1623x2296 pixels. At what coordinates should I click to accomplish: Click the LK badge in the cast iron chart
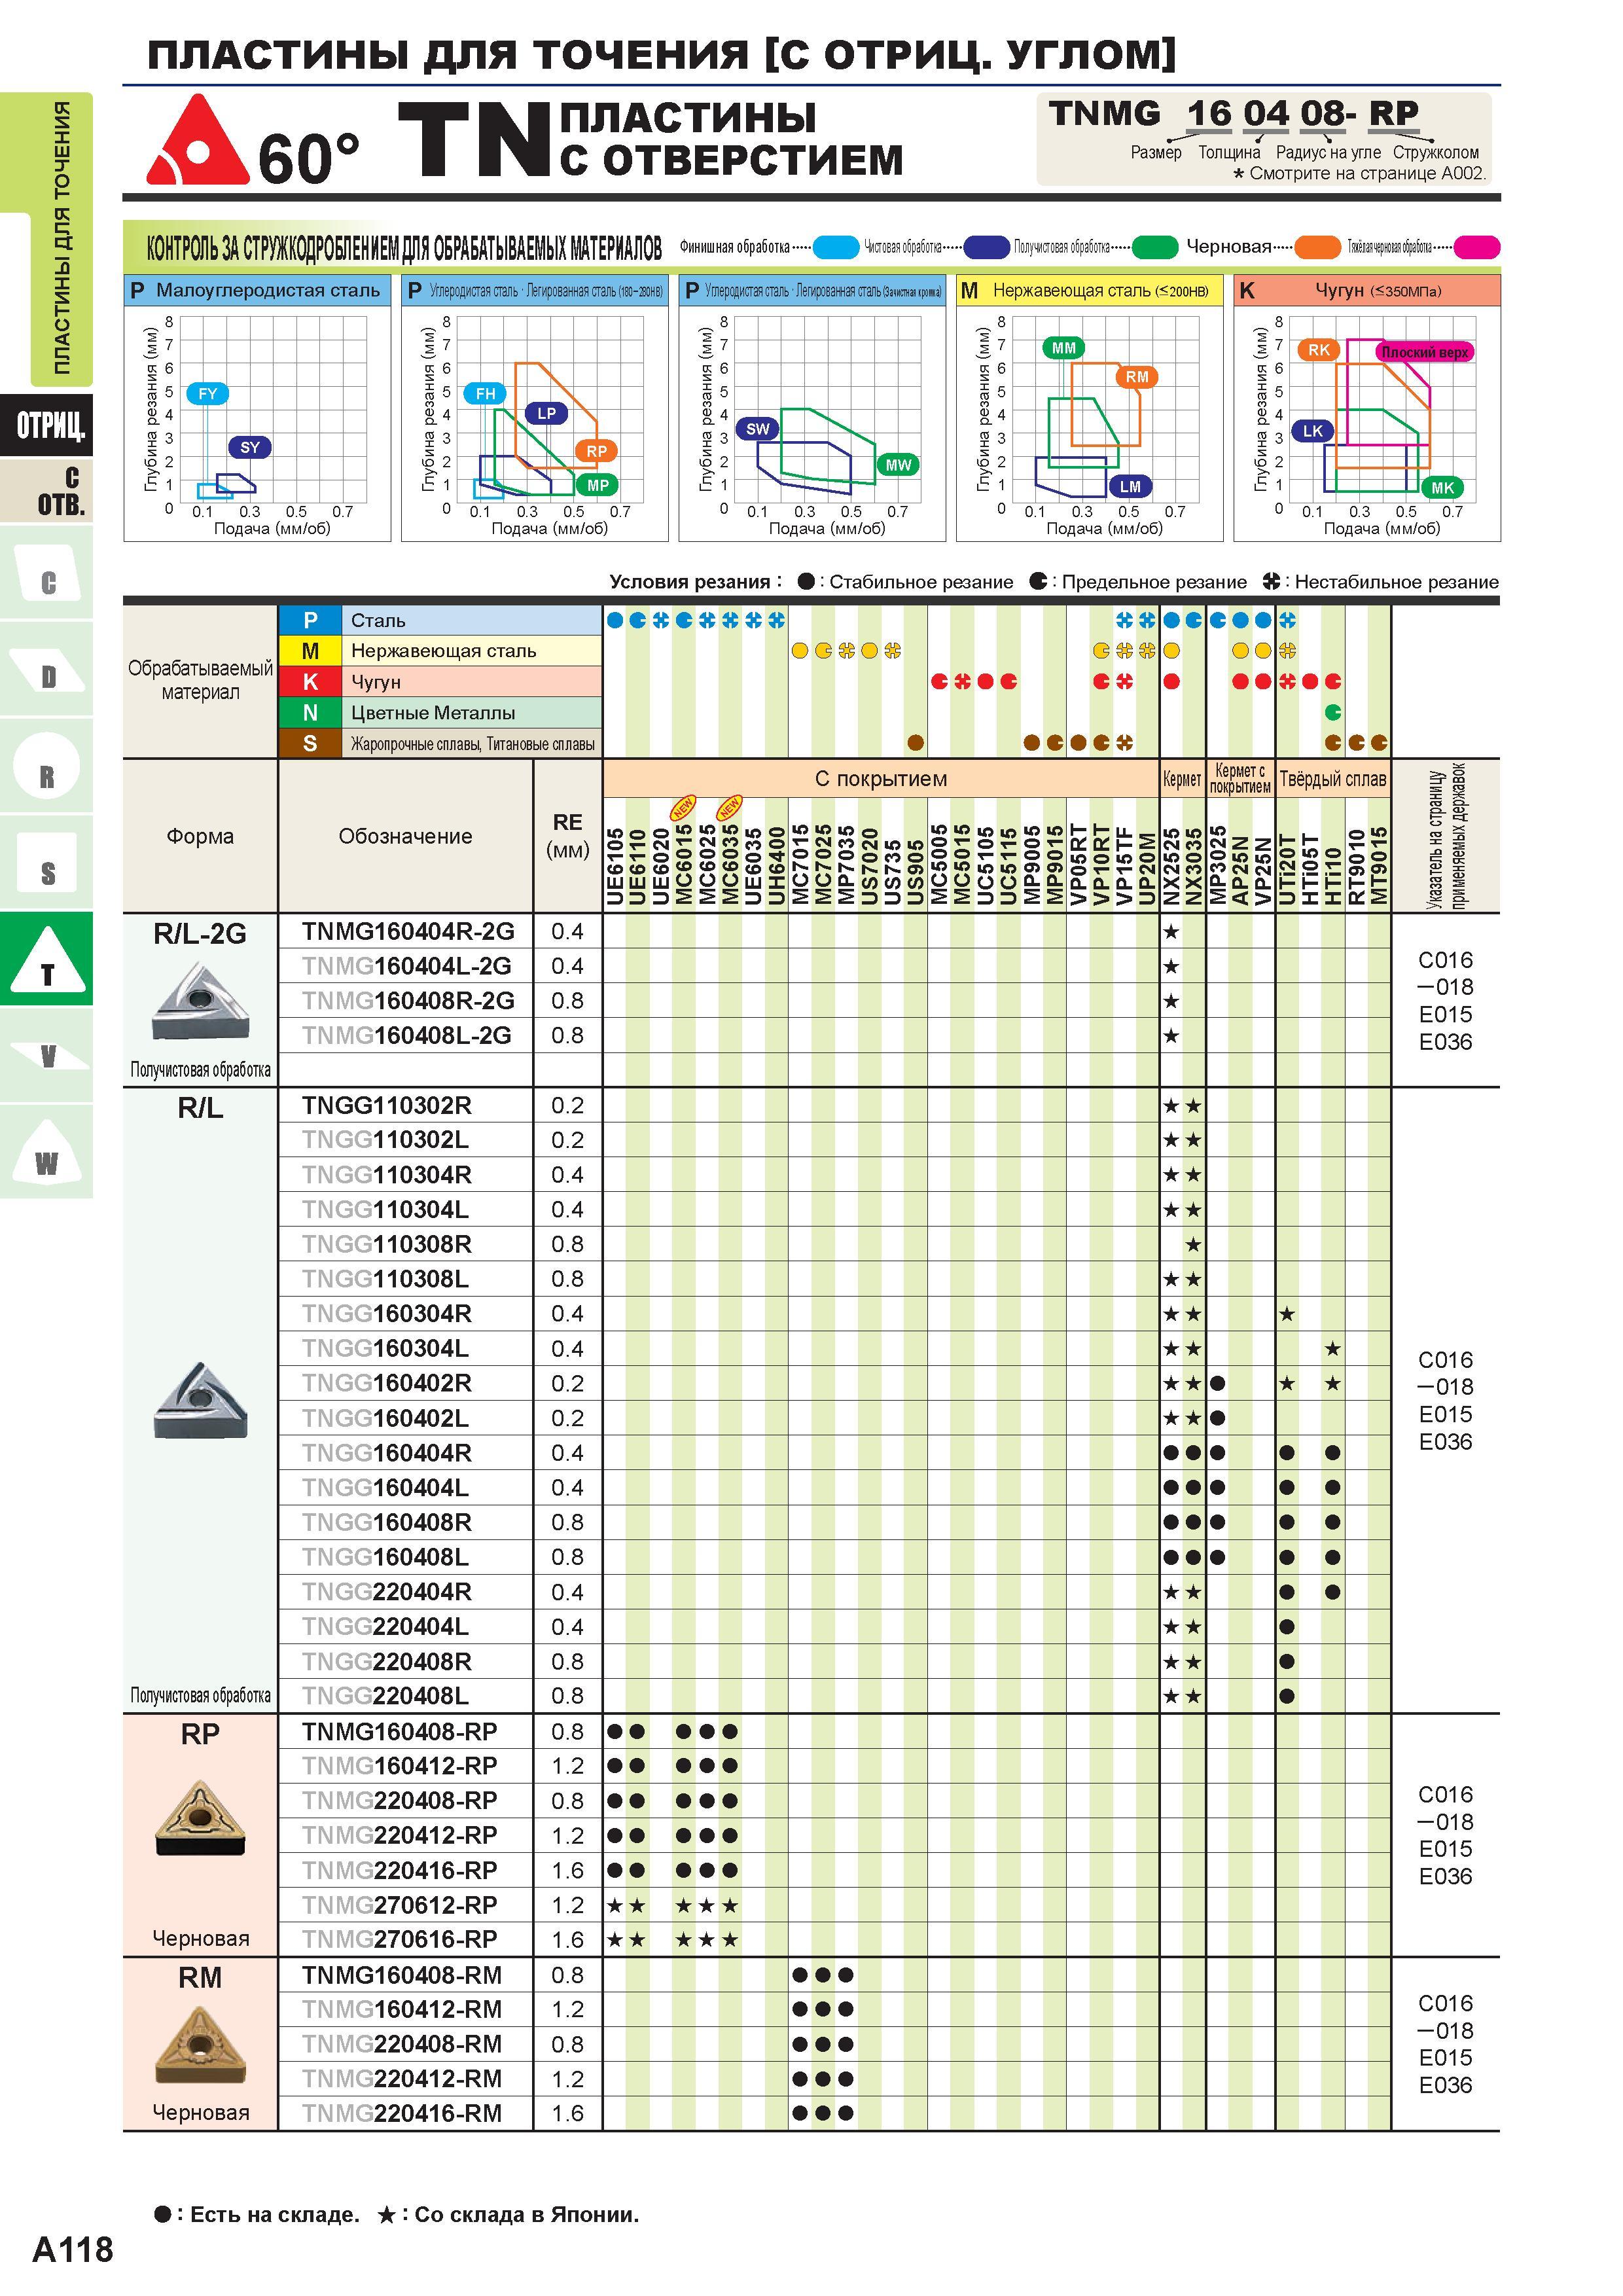[1313, 431]
